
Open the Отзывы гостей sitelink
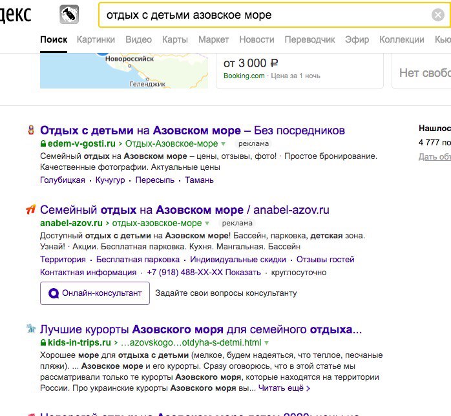[325, 259]
